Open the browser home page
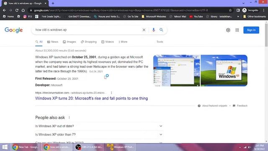Image resolution: width=268 pixels, height=151 pixels. 23,10
